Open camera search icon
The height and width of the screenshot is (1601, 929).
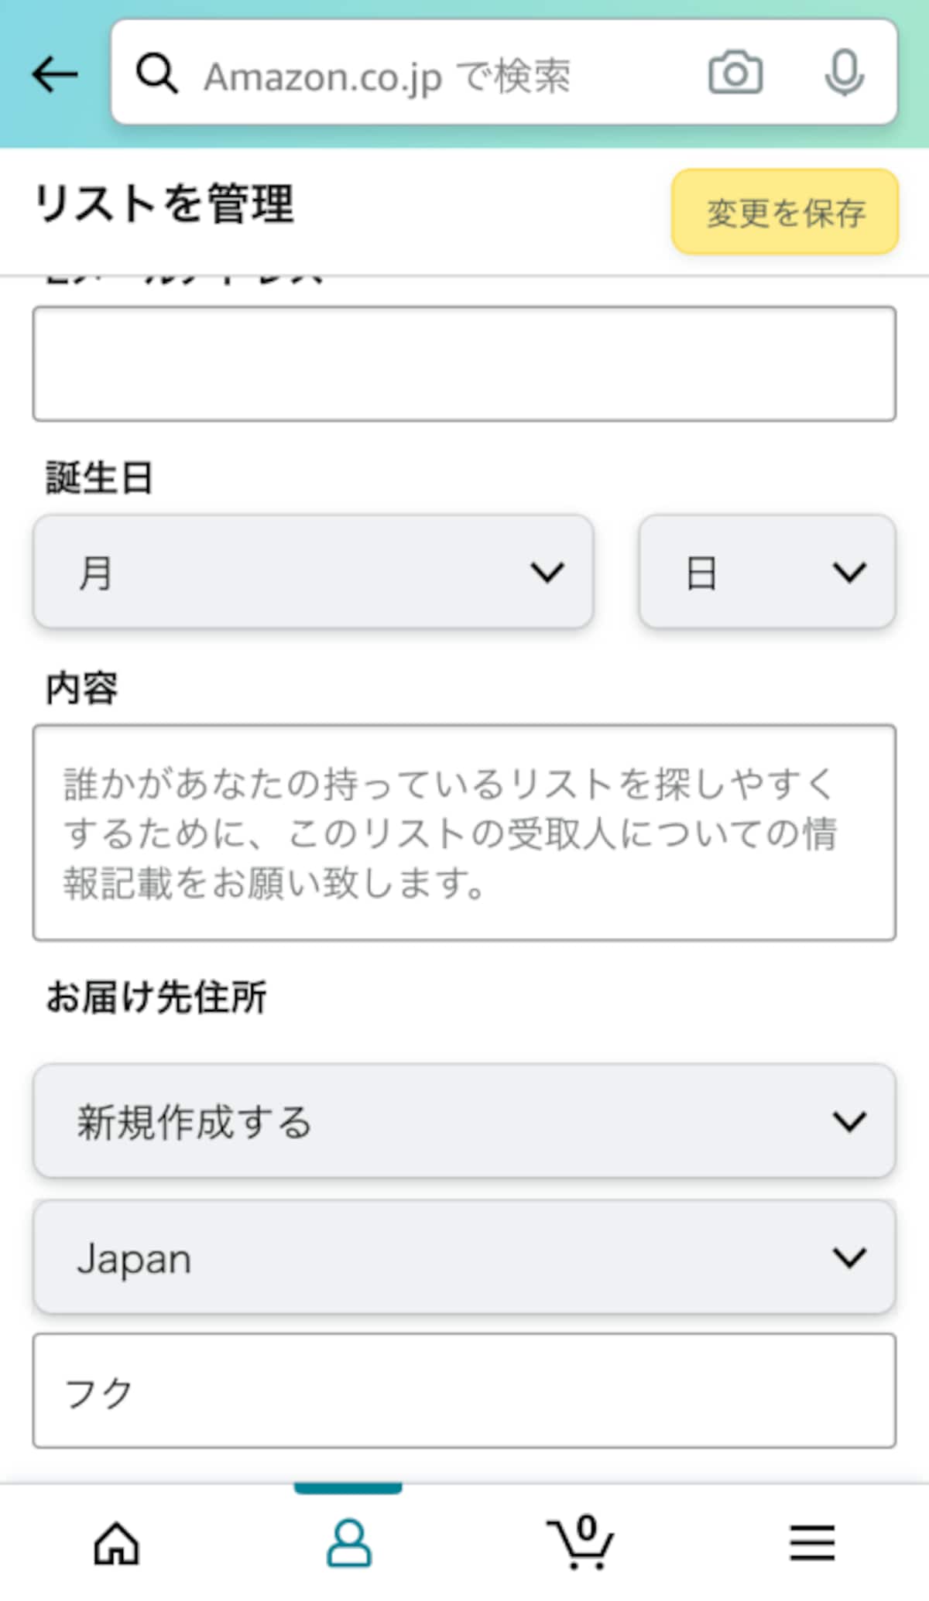[735, 74]
